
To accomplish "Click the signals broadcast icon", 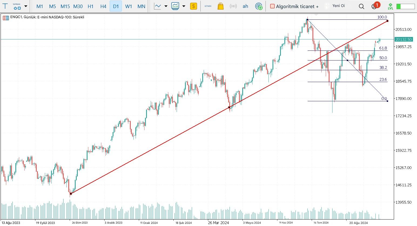I will [x=233, y=6].
